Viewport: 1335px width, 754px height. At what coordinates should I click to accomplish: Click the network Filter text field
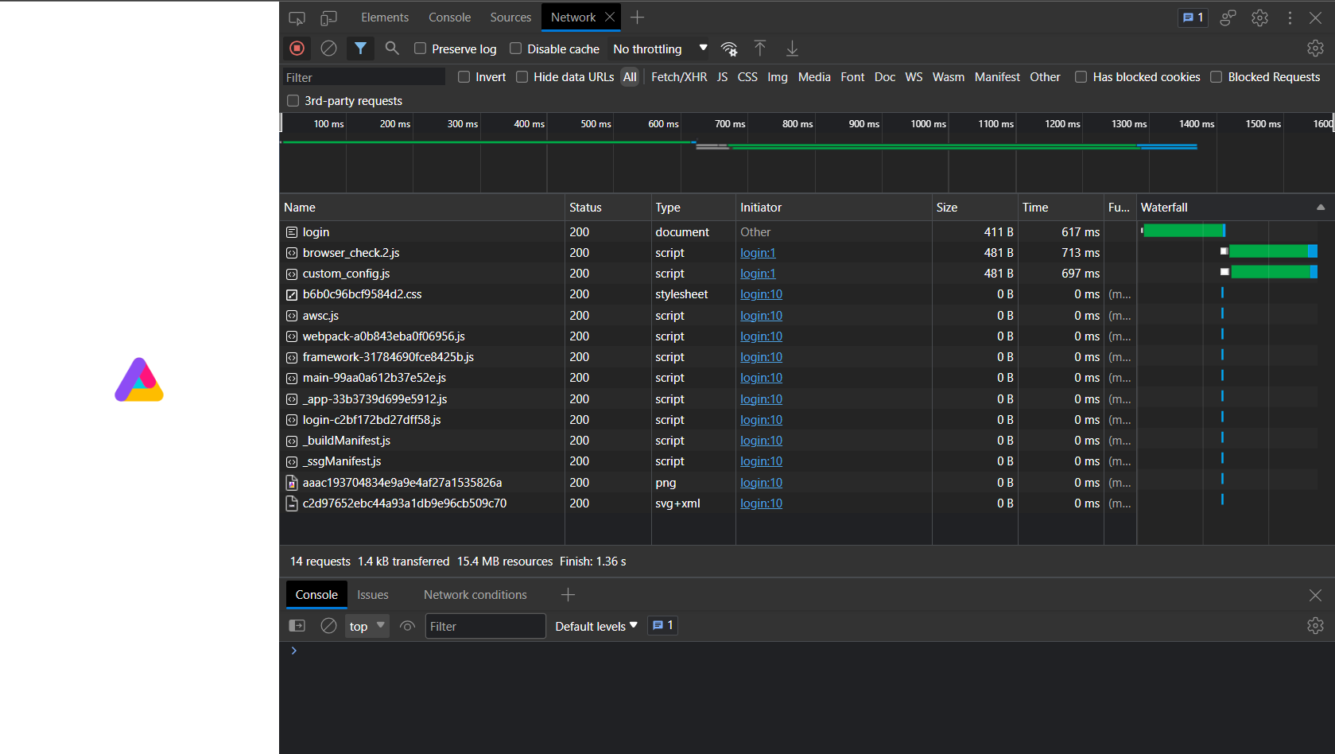(x=363, y=77)
